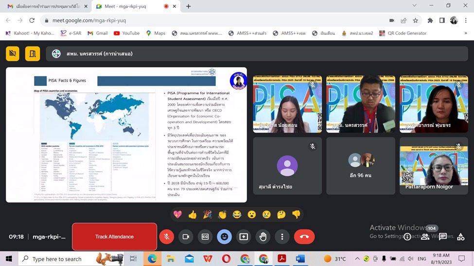Image resolution: width=474 pixels, height=266 pixels.
Task: Open the อีก 96 คน other participants tile
Action: click(x=361, y=166)
